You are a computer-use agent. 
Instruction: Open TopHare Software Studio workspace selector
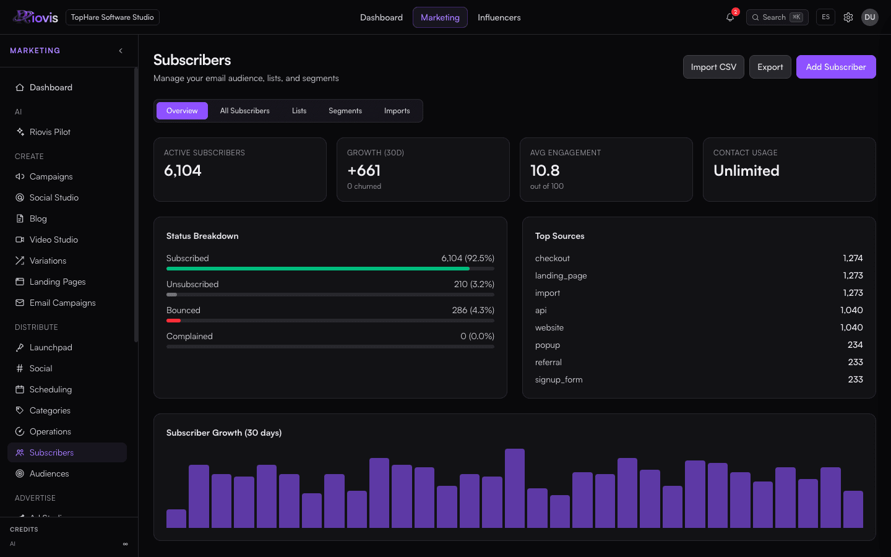[x=113, y=17]
